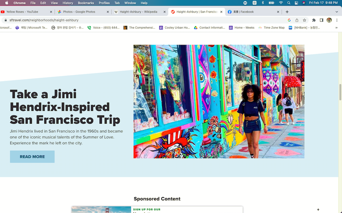Image resolution: width=342 pixels, height=213 pixels.
Task: Open the [NHBank] bookmark
Action: (304, 28)
